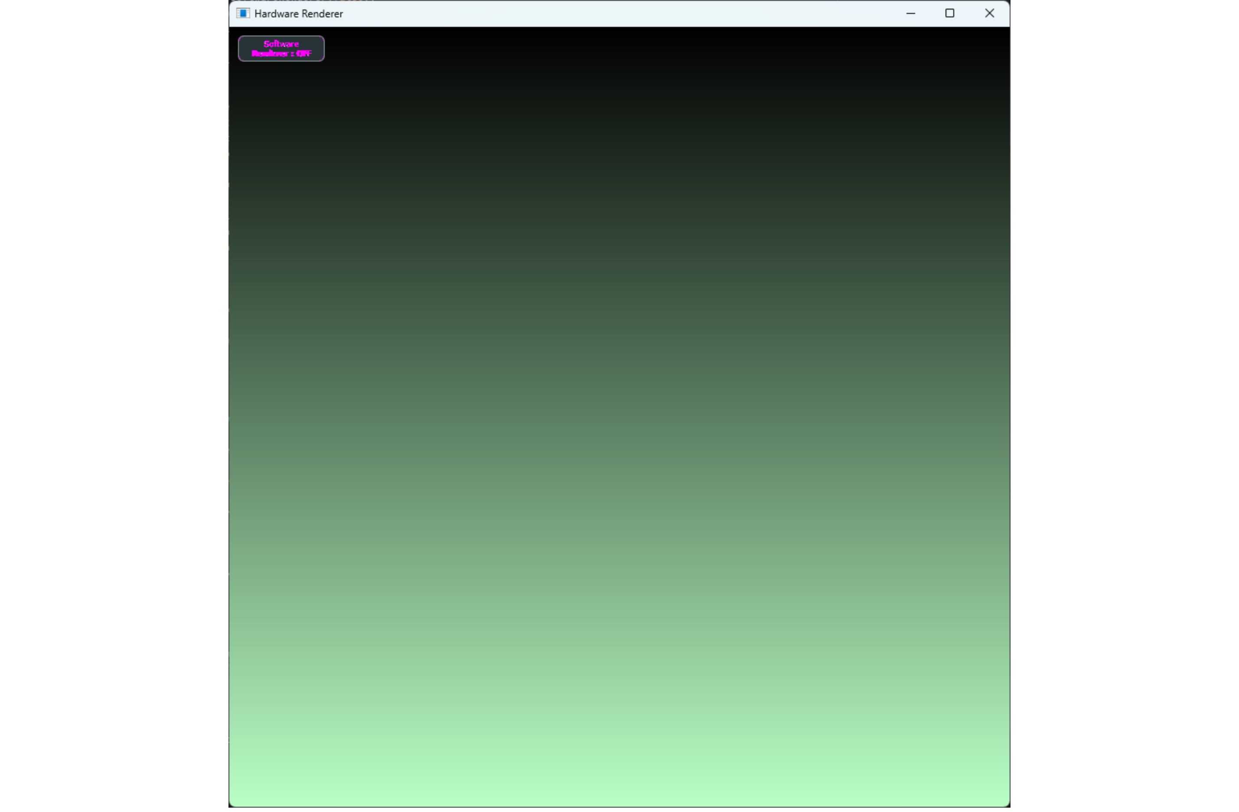Click the black desktop area left of window
This screenshot has height=812, width=1239.
tap(114, 406)
